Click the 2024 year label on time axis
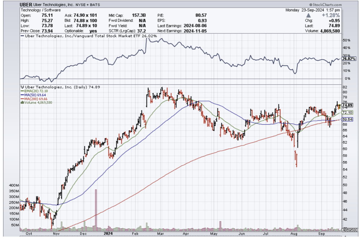Viewport: 360px width, 239px height. (x=107, y=234)
